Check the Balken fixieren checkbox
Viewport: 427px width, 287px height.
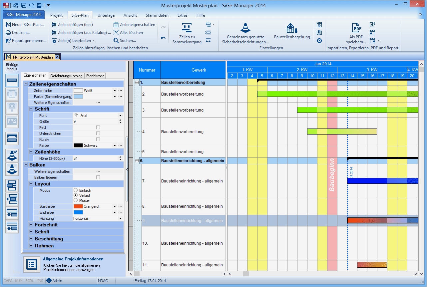[98, 177]
